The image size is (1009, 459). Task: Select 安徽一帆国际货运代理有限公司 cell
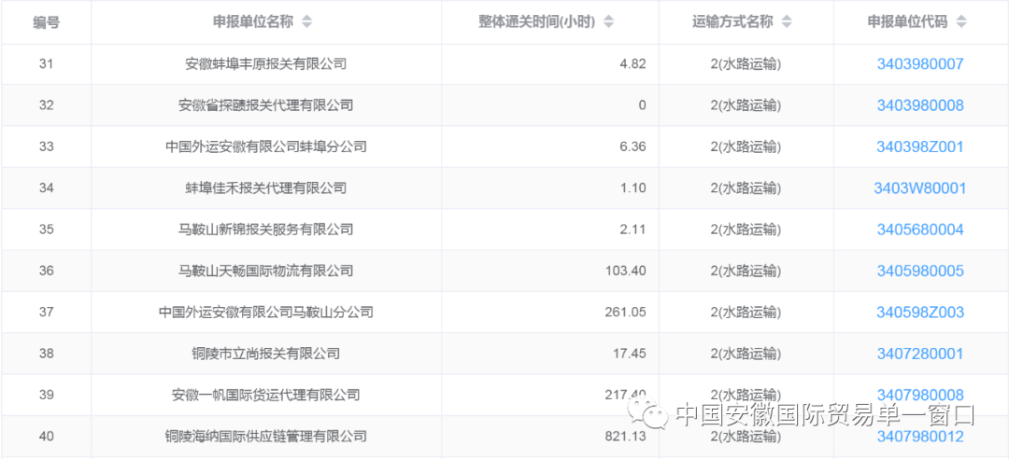pos(265,395)
